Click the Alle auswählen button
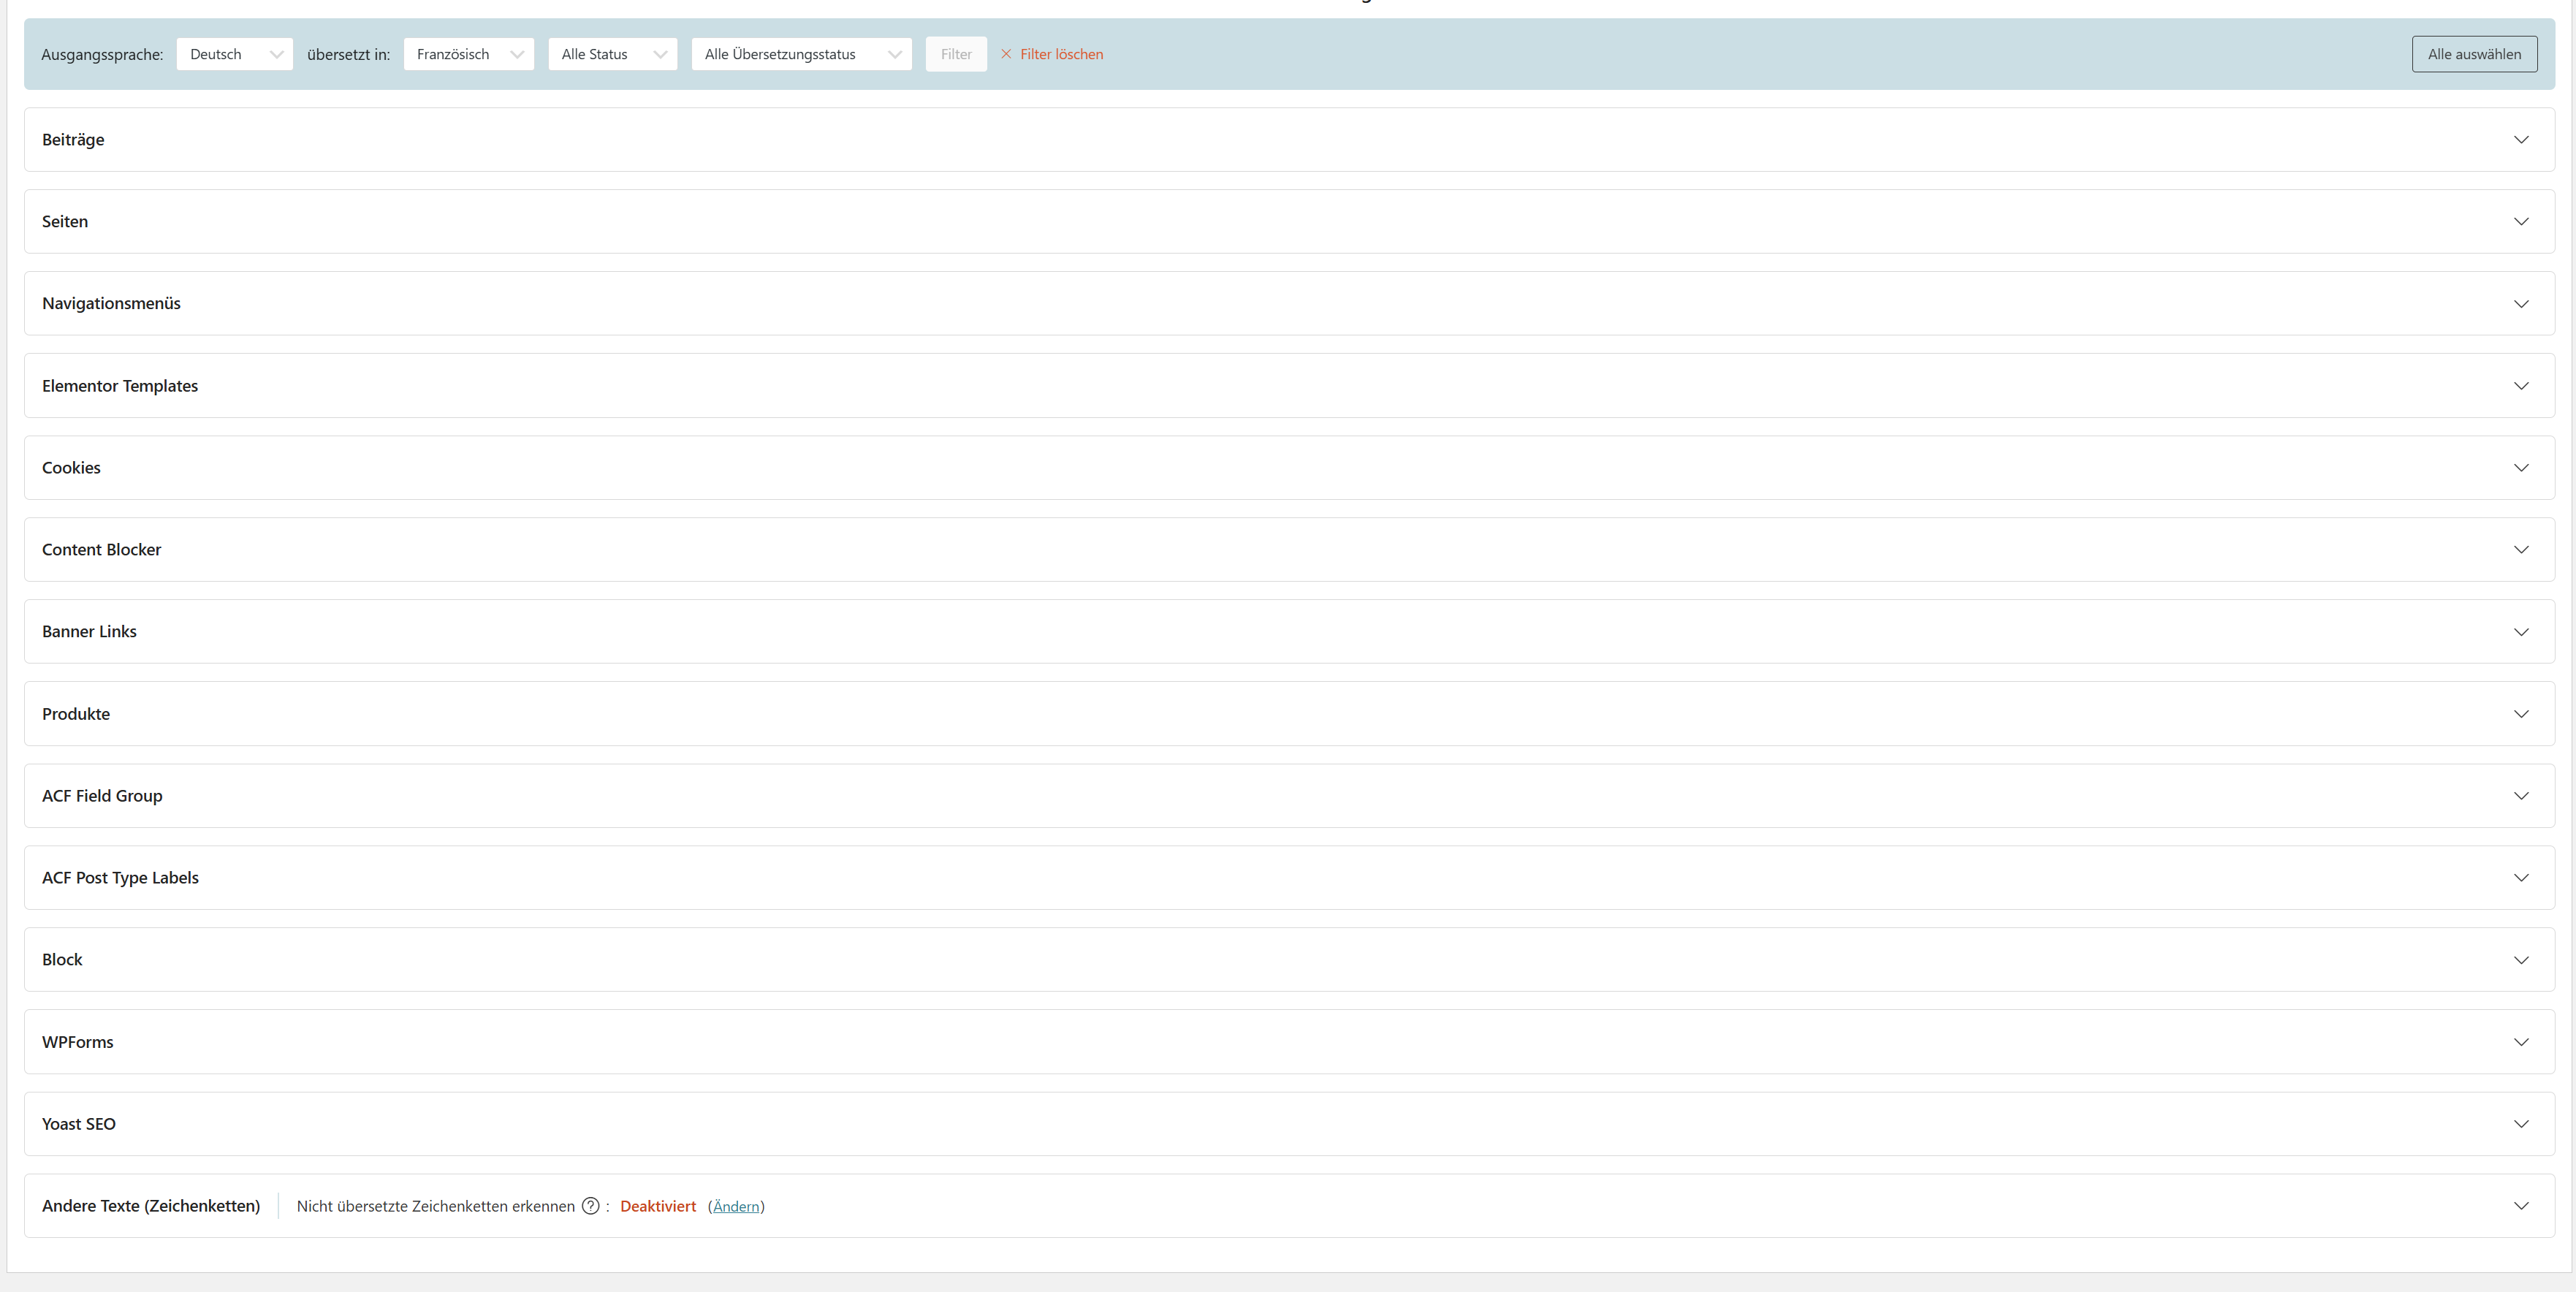 2474,54
